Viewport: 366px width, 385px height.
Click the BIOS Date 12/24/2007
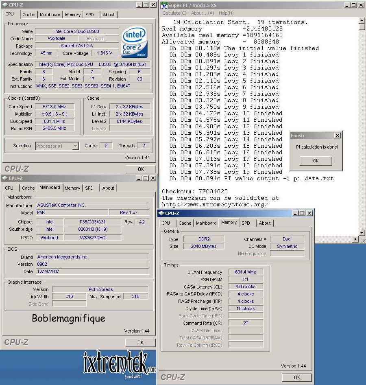pyautogui.click(x=92, y=271)
